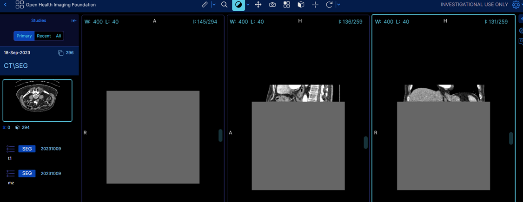This screenshot has height=202, width=523.
Task: Select the CT axial series thumbnail
Action: coord(37,100)
